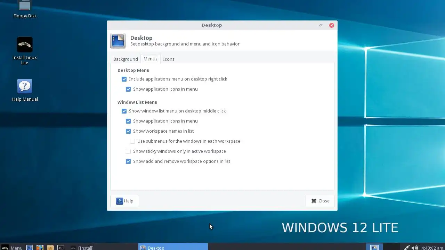Enable Show sticky windows only in active workspace
The image size is (445, 250).
(x=176, y=151)
